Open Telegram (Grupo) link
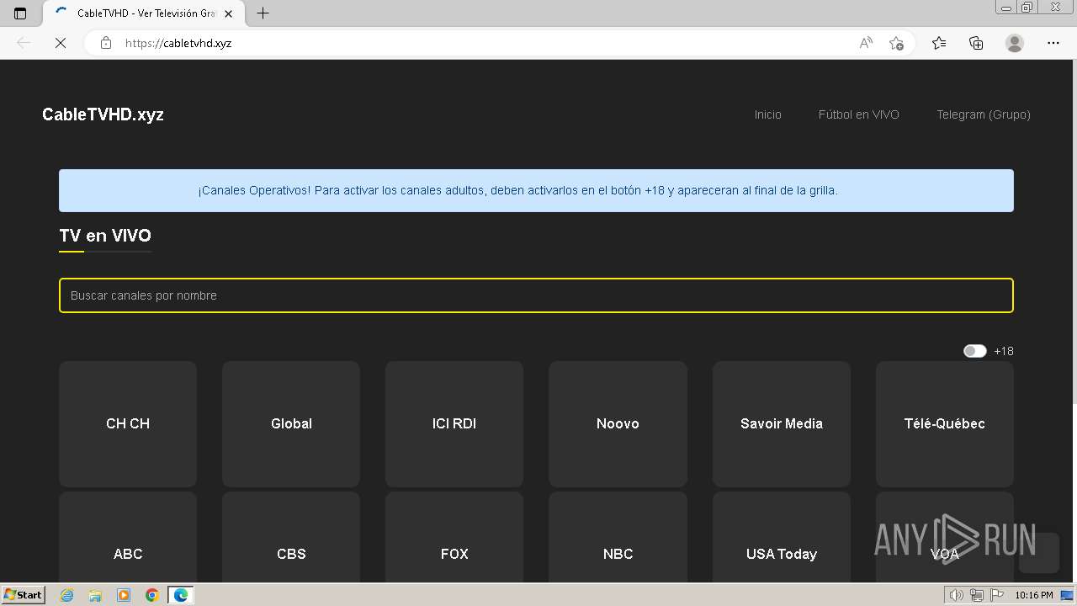1077x606 pixels. click(983, 114)
